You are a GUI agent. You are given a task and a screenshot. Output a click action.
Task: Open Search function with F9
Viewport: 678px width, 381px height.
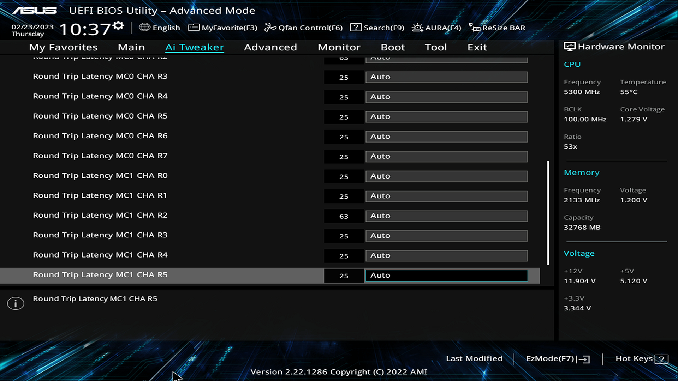click(377, 28)
